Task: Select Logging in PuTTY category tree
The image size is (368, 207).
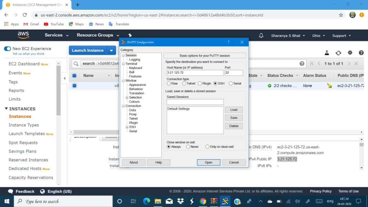Action: pos(134,60)
